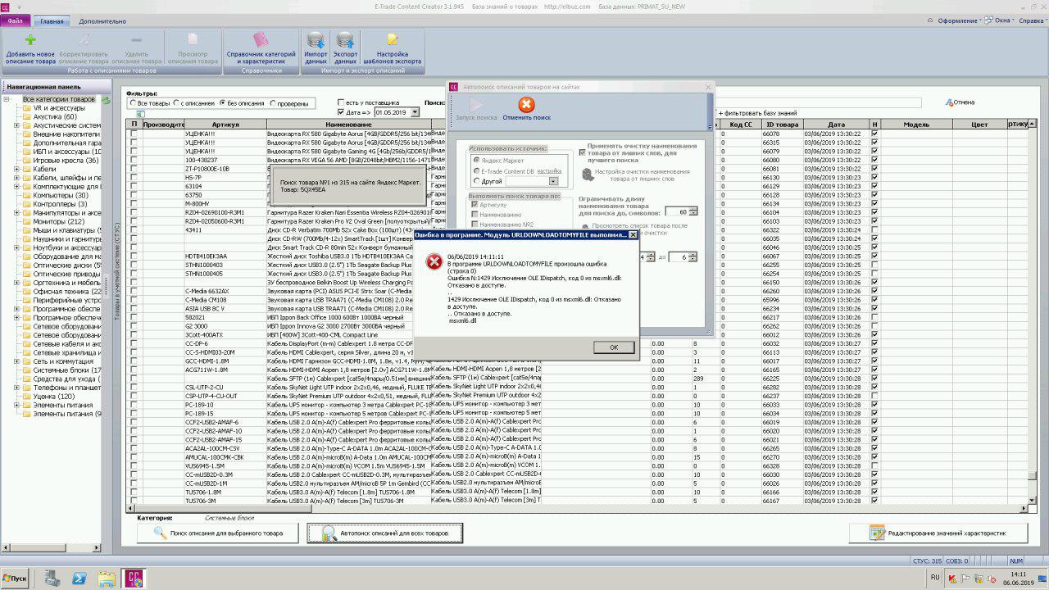Toggle the name cleanup checkbox in the autosearch dialog
Screen dimensions: 1049x590
[581, 152]
